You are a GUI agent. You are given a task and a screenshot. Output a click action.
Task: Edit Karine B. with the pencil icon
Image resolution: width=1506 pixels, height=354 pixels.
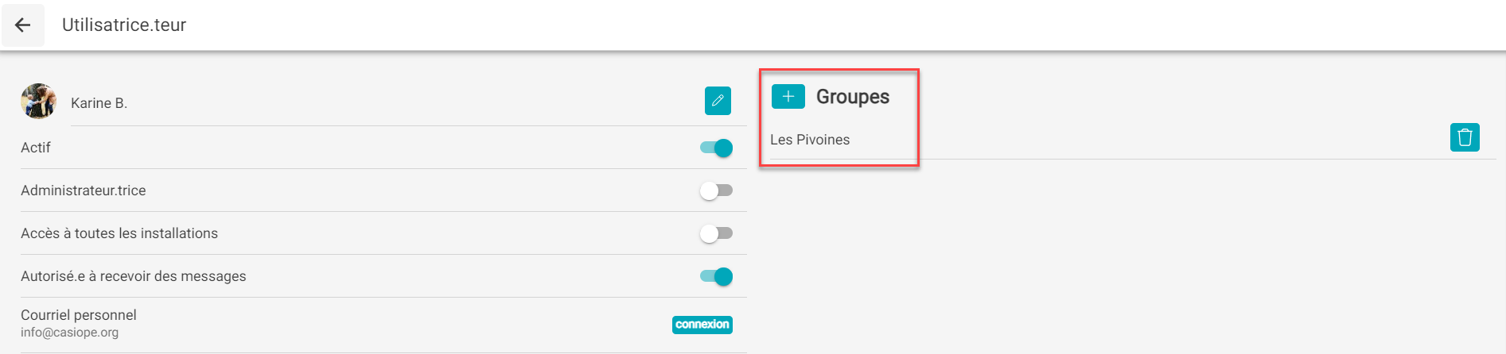click(718, 101)
